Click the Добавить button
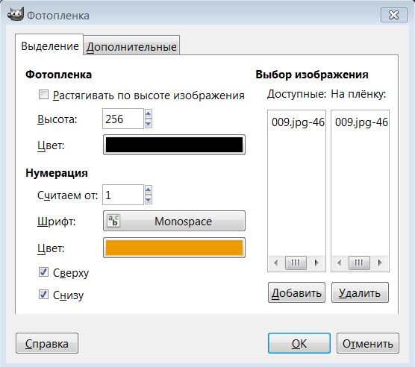The height and width of the screenshot is (367, 415). (296, 292)
